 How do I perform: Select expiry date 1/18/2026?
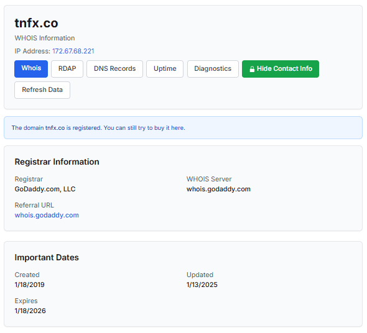(x=30, y=311)
